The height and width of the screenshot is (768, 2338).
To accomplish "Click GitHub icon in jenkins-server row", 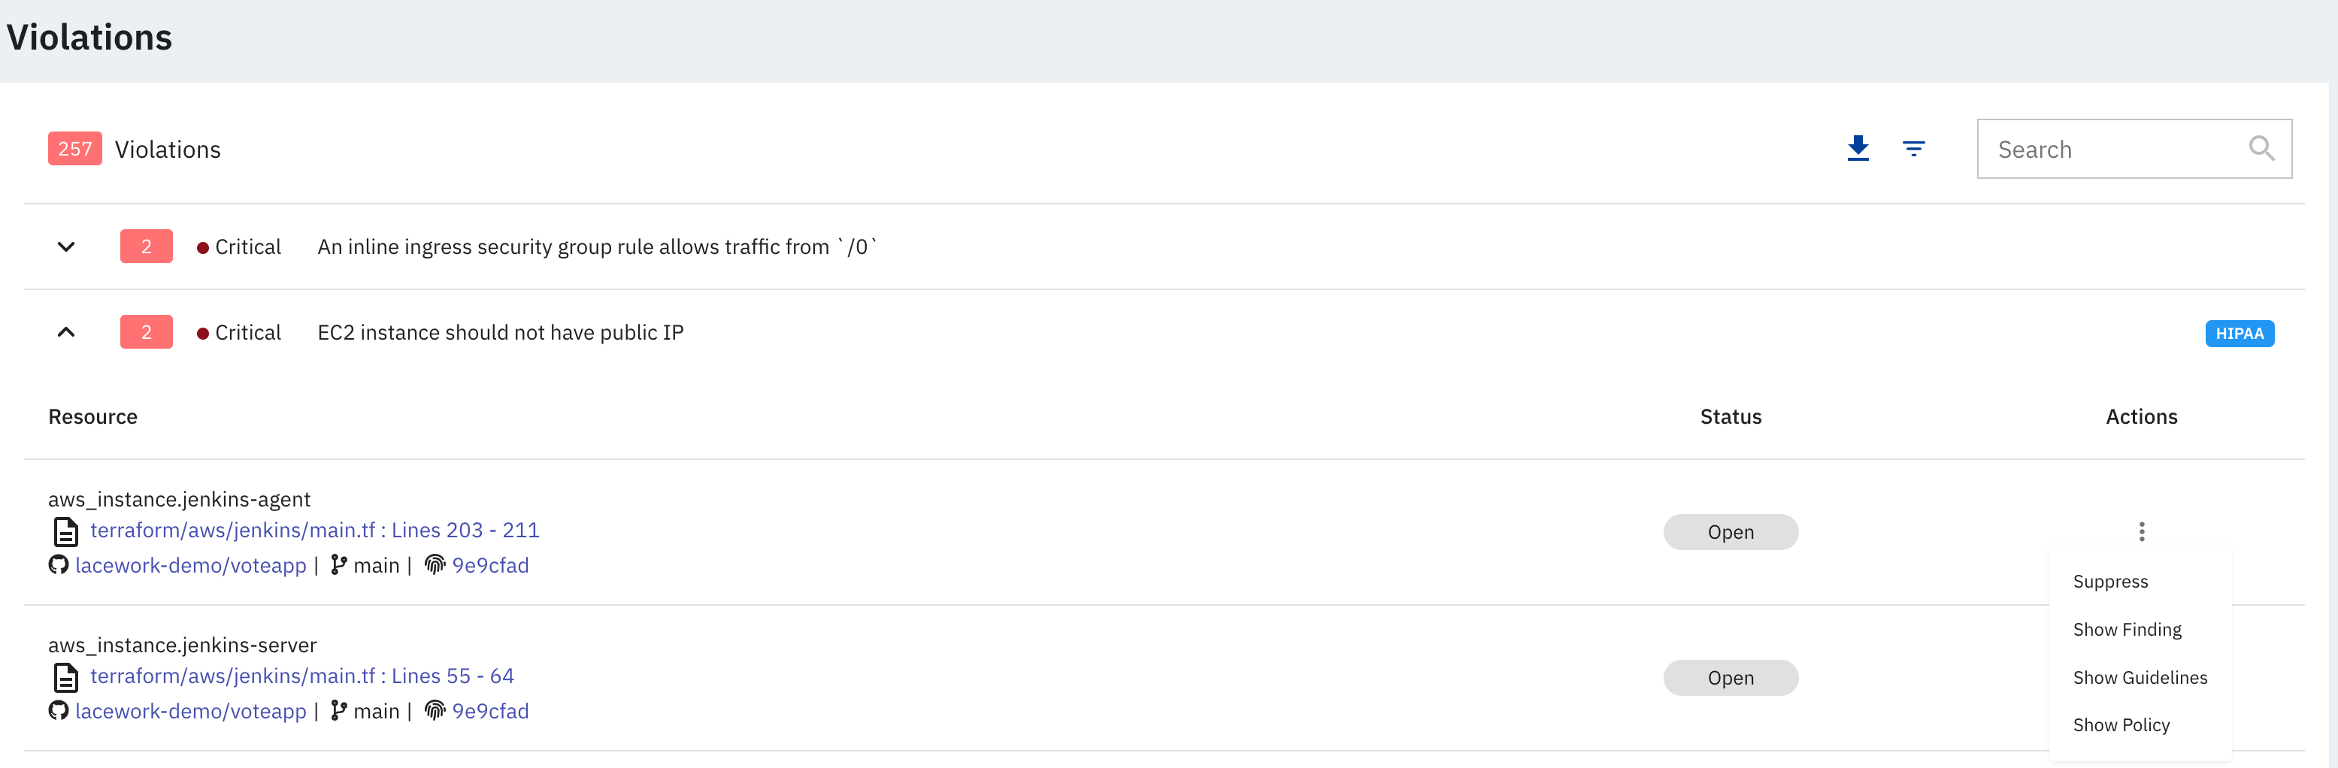I will (x=59, y=711).
